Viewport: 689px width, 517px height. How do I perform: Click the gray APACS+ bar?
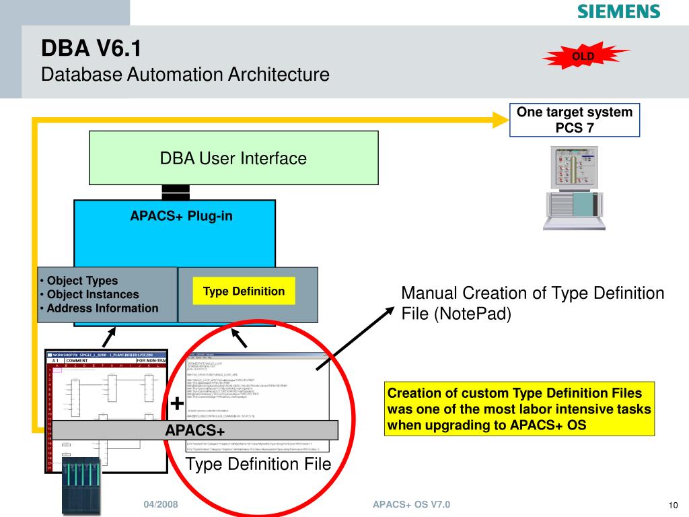click(x=195, y=430)
